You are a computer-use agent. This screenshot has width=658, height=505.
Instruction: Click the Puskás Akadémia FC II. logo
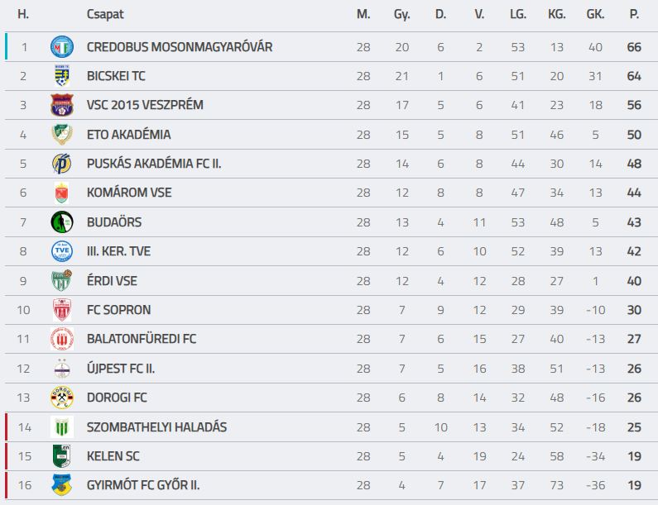pyautogui.click(x=62, y=164)
